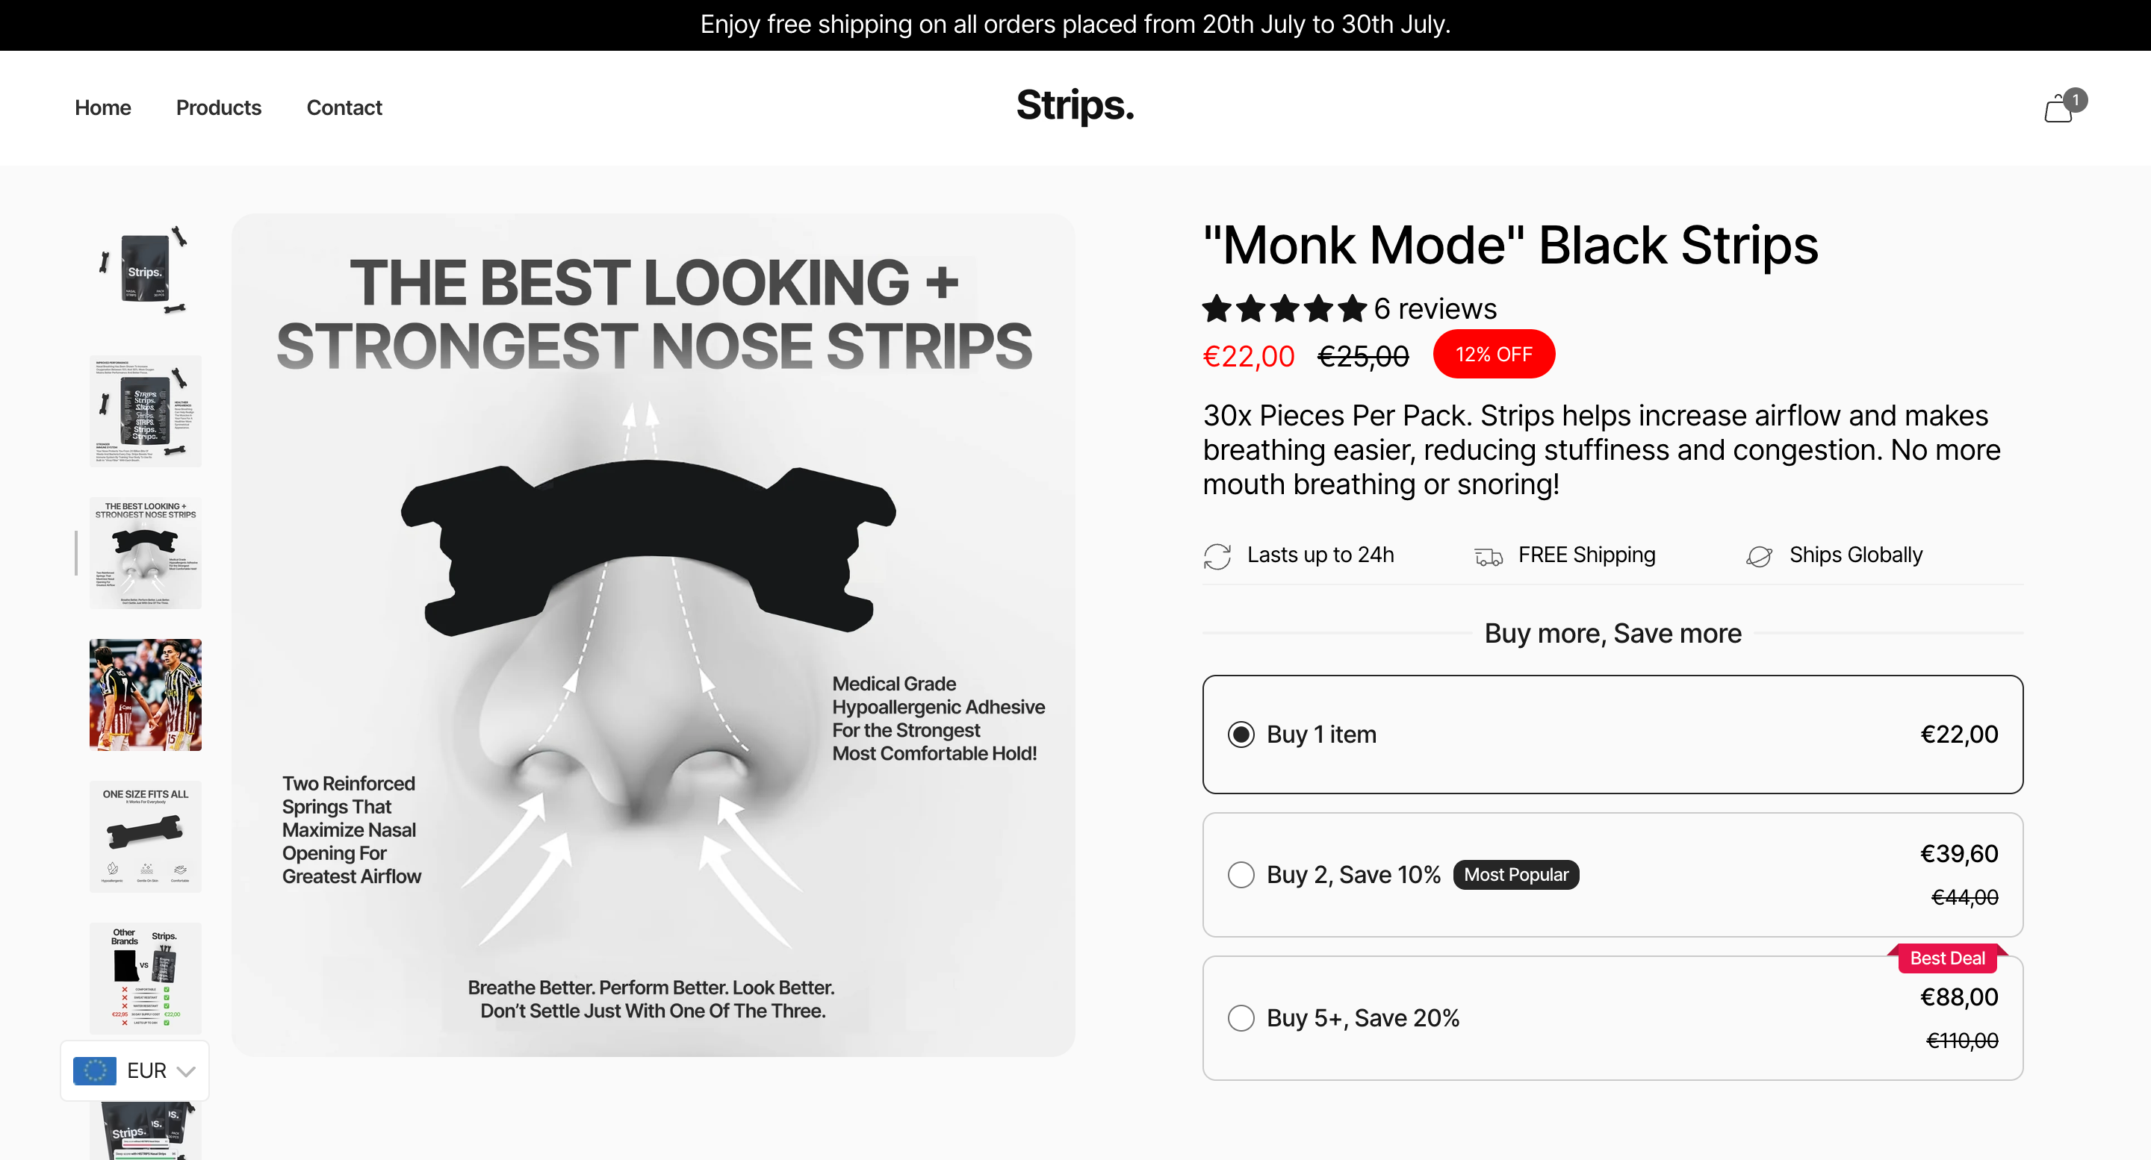Select the Buy 1 item radio option

(1241, 735)
